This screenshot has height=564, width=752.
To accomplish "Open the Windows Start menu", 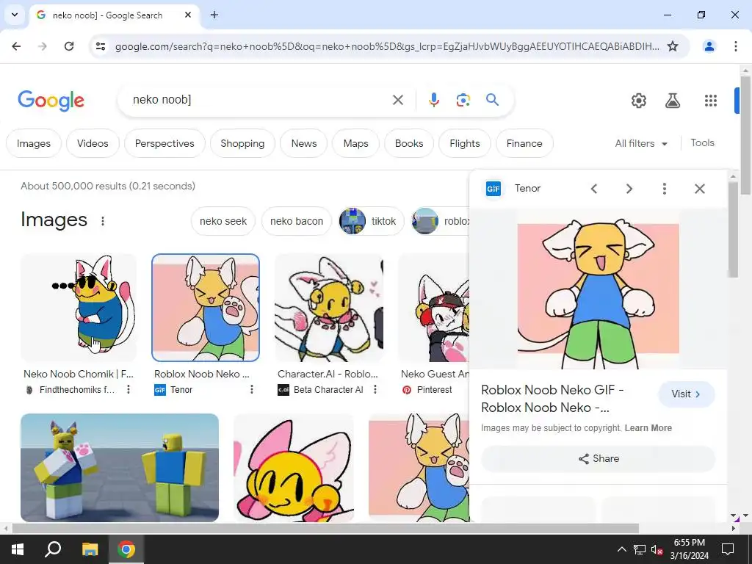I will pyautogui.click(x=18, y=549).
